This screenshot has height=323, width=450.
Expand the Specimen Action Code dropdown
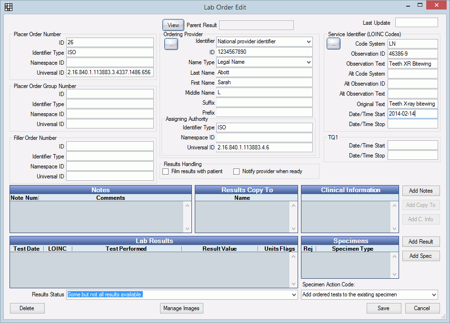(x=433, y=295)
